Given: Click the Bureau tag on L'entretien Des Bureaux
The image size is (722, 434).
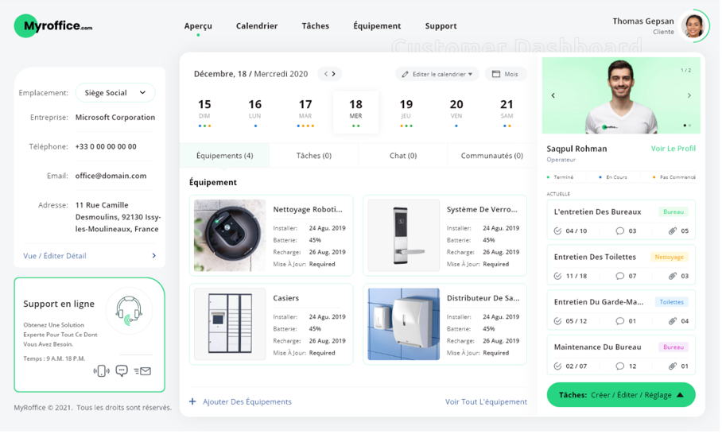Looking at the screenshot, I should [x=673, y=212].
